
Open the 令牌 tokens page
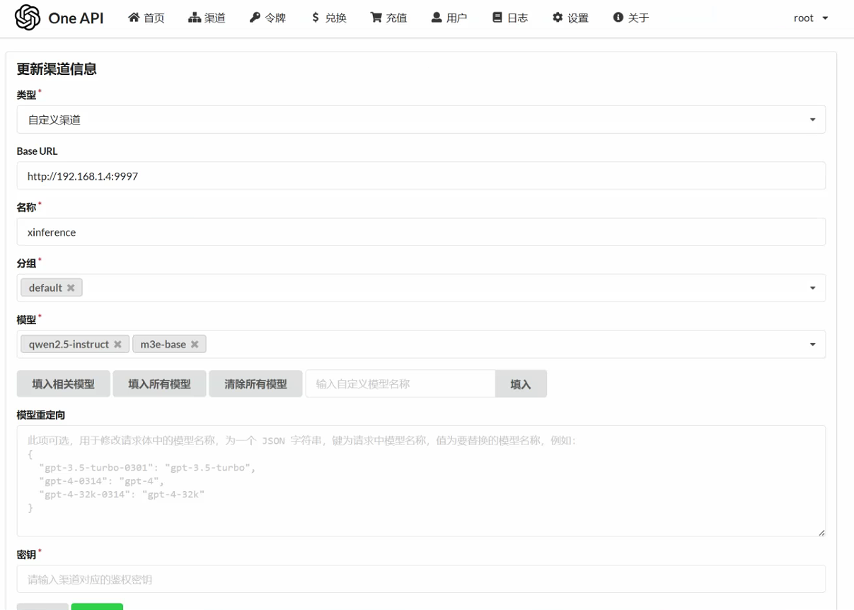coord(267,18)
